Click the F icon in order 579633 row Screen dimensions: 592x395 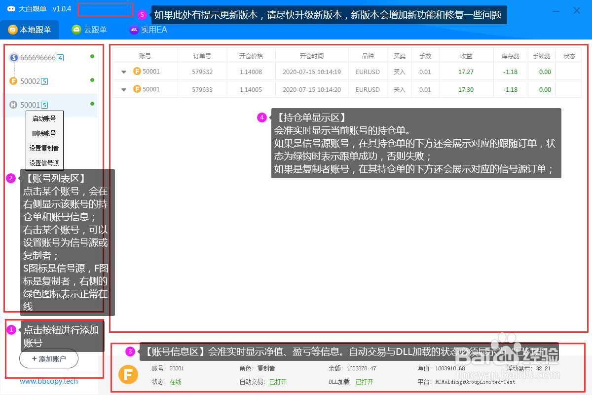click(137, 89)
